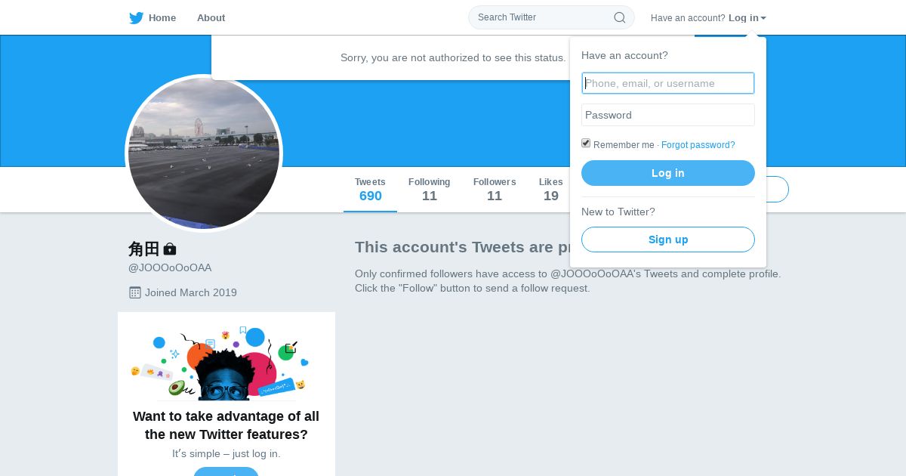Open the About page link
Image resolution: width=906 pixels, height=476 pixels.
[211, 18]
